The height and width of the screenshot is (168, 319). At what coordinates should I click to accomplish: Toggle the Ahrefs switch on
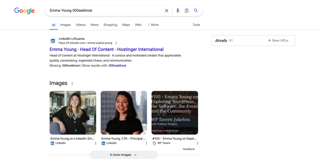[231, 40]
